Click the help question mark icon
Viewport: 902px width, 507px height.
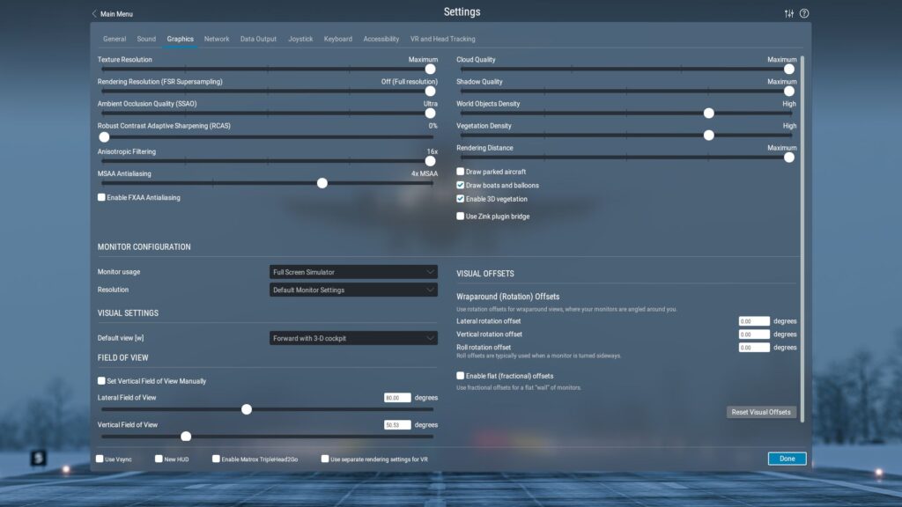pos(804,13)
